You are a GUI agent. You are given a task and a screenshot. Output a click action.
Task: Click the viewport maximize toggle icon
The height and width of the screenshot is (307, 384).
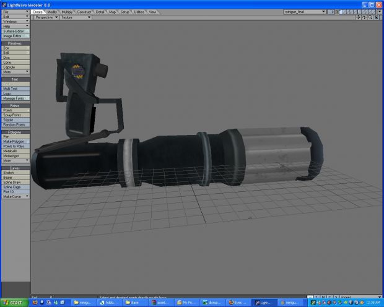377,17
